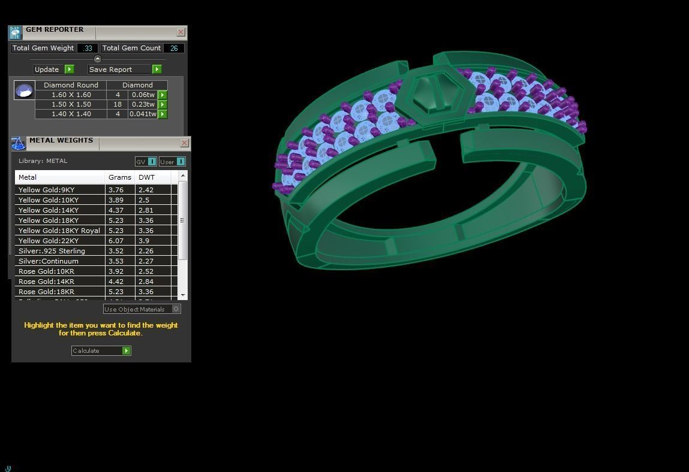This screenshot has height=472, width=689.
Task: Select the Rose Gold:18KR row
Action: coord(96,292)
